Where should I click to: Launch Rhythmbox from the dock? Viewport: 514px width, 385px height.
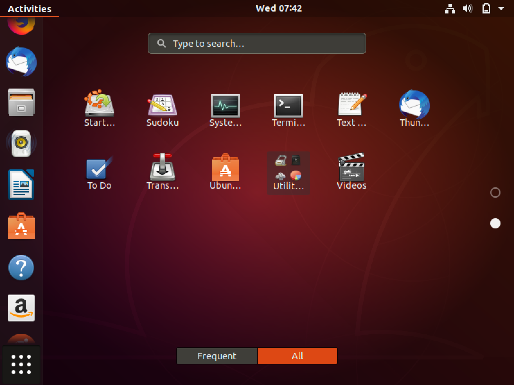point(21,143)
